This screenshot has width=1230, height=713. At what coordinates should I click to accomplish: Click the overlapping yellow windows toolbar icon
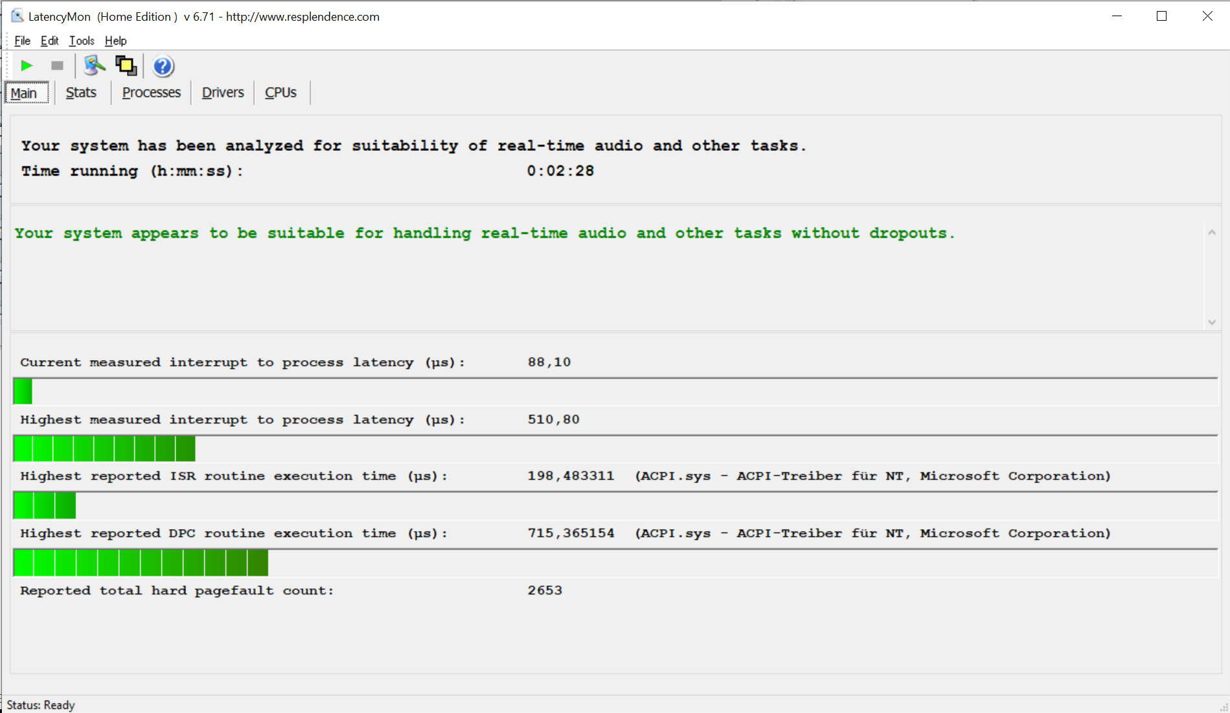tap(126, 65)
